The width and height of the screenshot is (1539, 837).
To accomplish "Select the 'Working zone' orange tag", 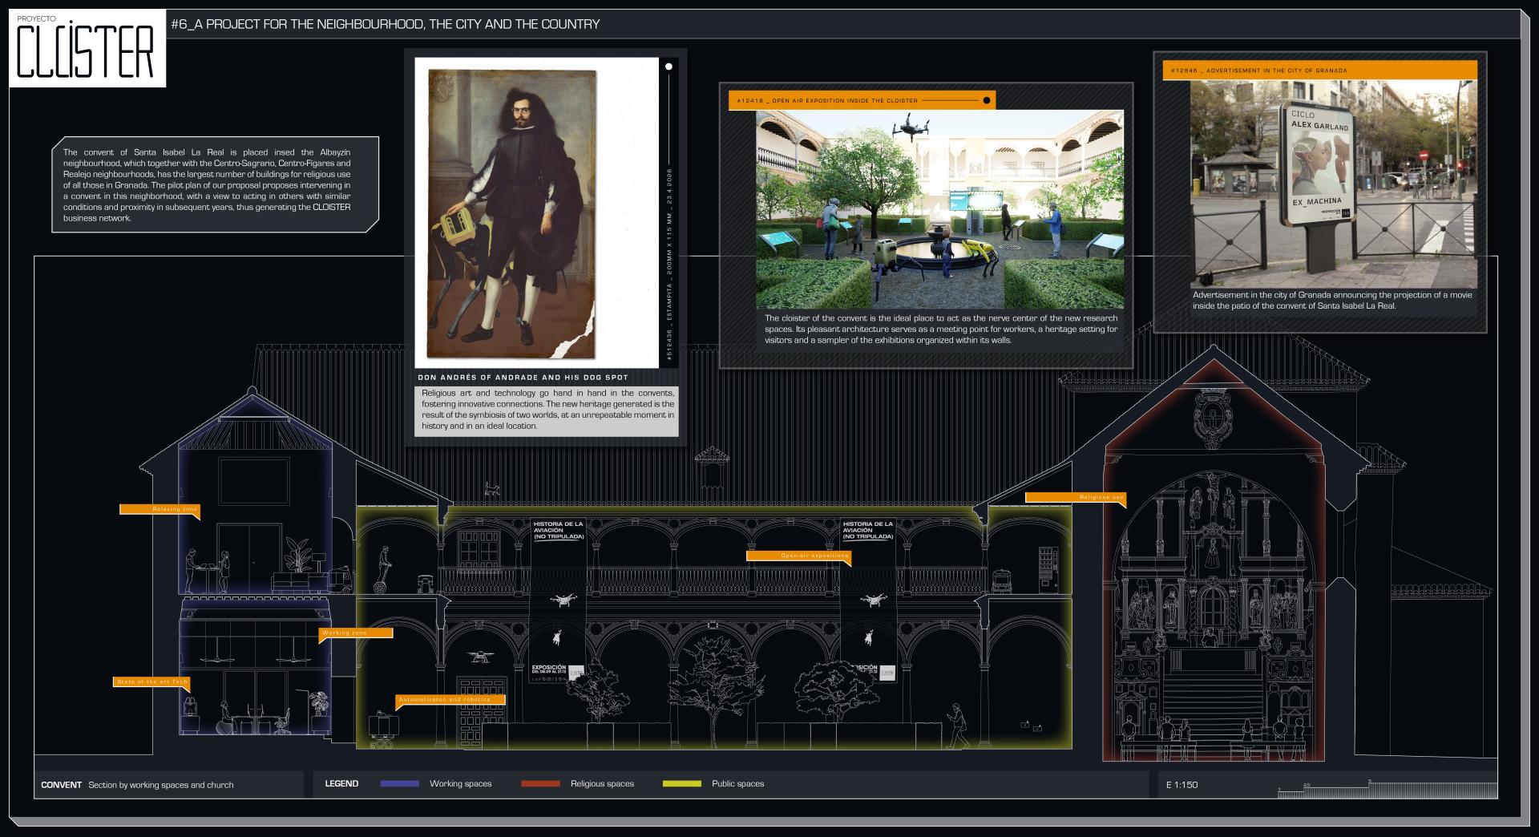I will click(356, 633).
